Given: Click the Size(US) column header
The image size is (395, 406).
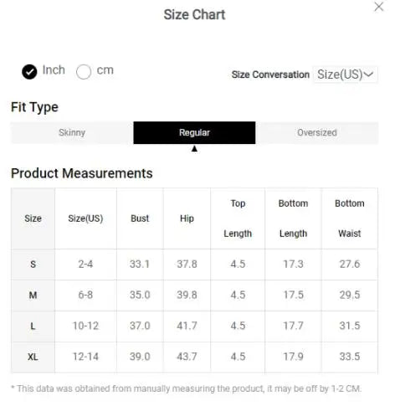Looking at the screenshot, I should [x=85, y=218].
